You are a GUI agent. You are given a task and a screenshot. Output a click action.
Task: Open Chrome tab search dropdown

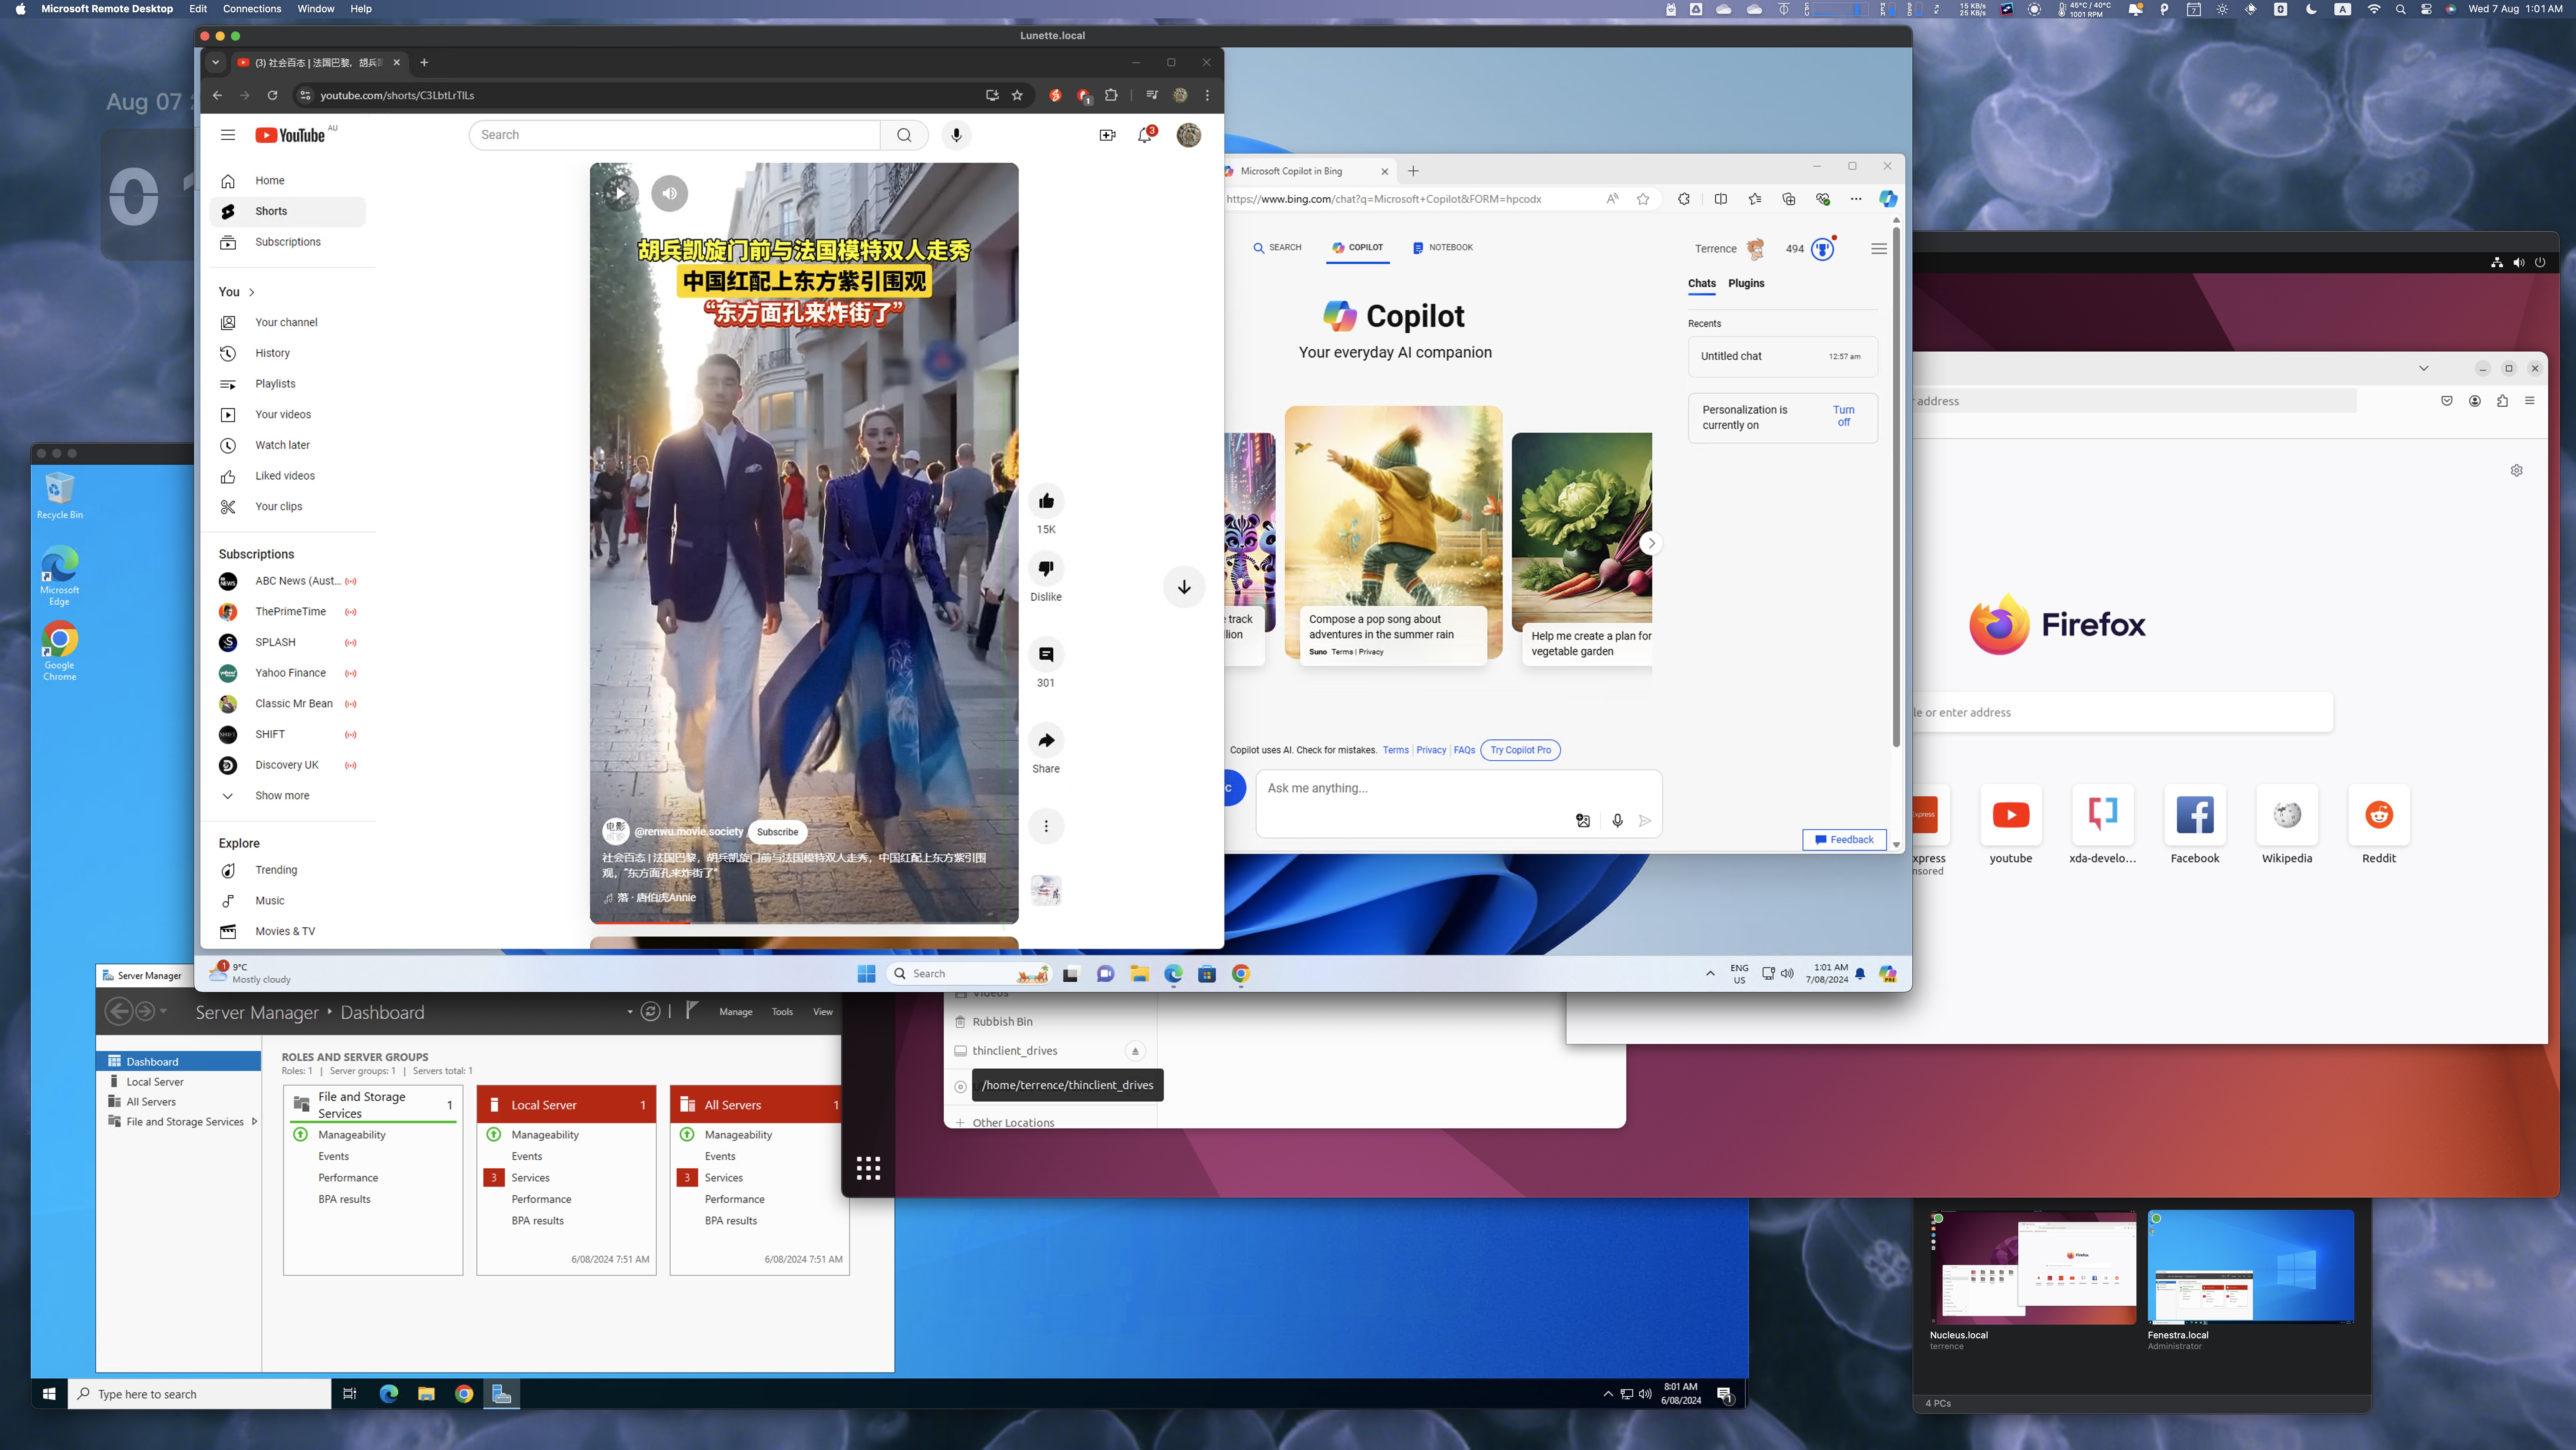(x=215, y=62)
